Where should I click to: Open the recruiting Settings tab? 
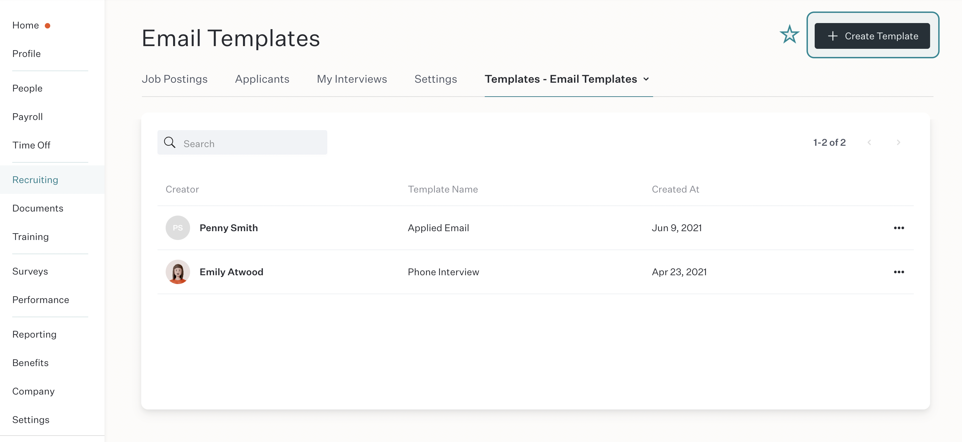pyautogui.click(x=436, y=79)
